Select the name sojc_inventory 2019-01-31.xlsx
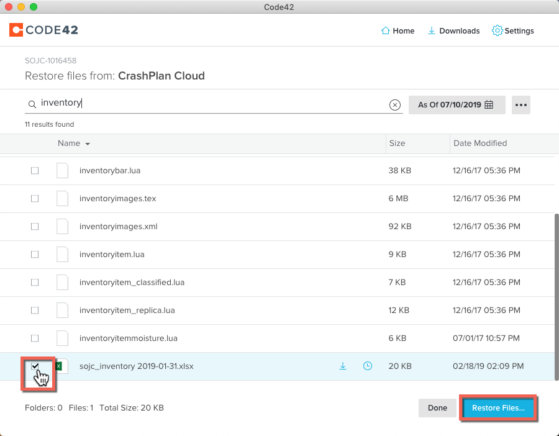The image size is (559, 436). [x=136, y=366]
